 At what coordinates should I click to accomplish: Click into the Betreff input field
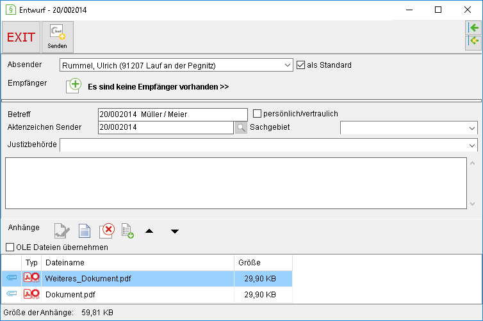click(173, 114)
